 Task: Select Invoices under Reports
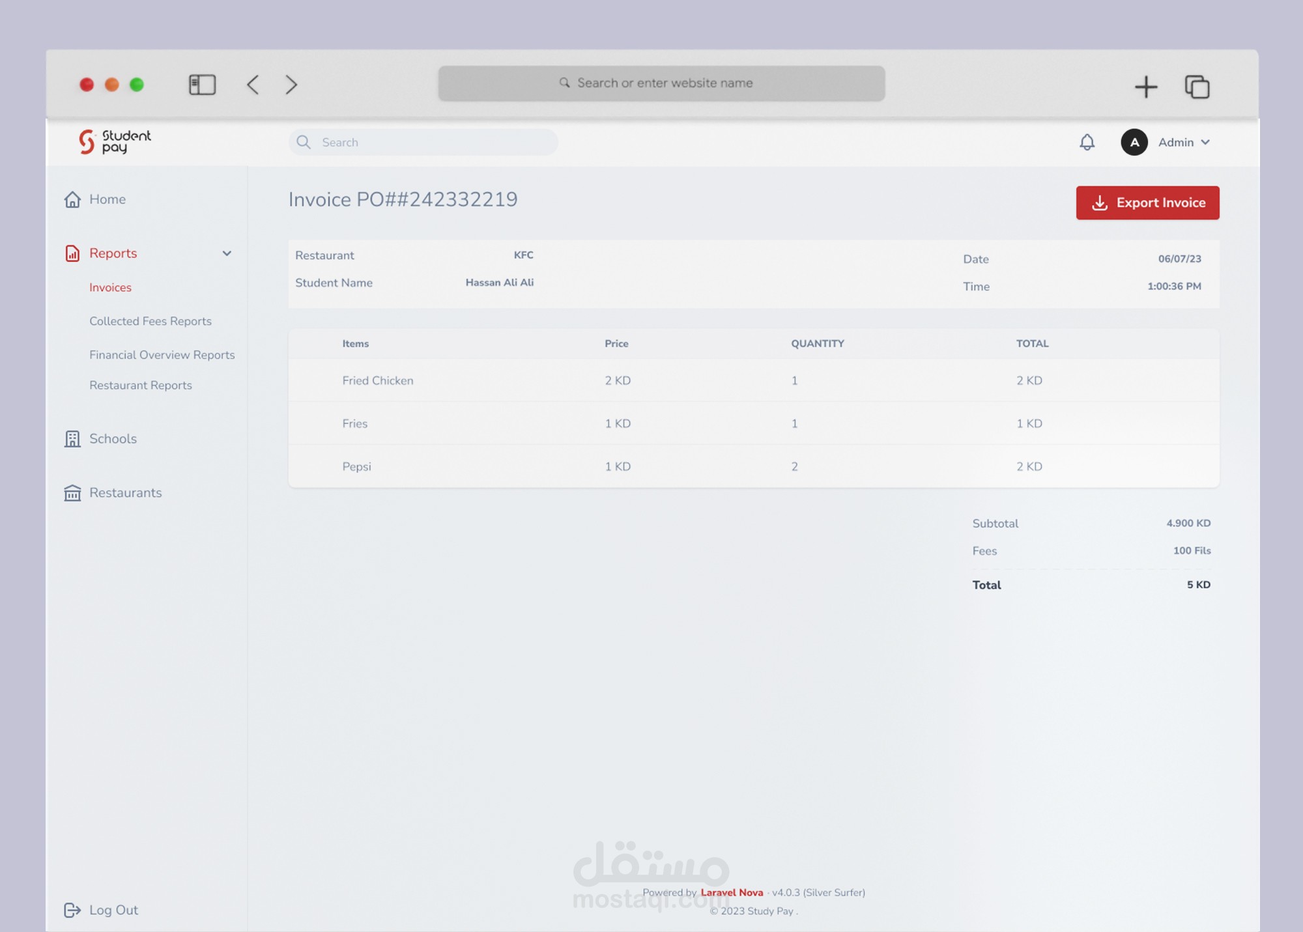110,287
